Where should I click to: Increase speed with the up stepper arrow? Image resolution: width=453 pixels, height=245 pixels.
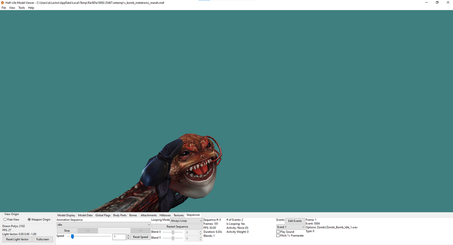click(128, 235)
